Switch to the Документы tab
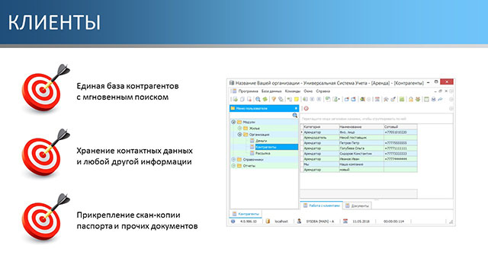The height and width of the screenshot is (274, 488). pos(358,205)
